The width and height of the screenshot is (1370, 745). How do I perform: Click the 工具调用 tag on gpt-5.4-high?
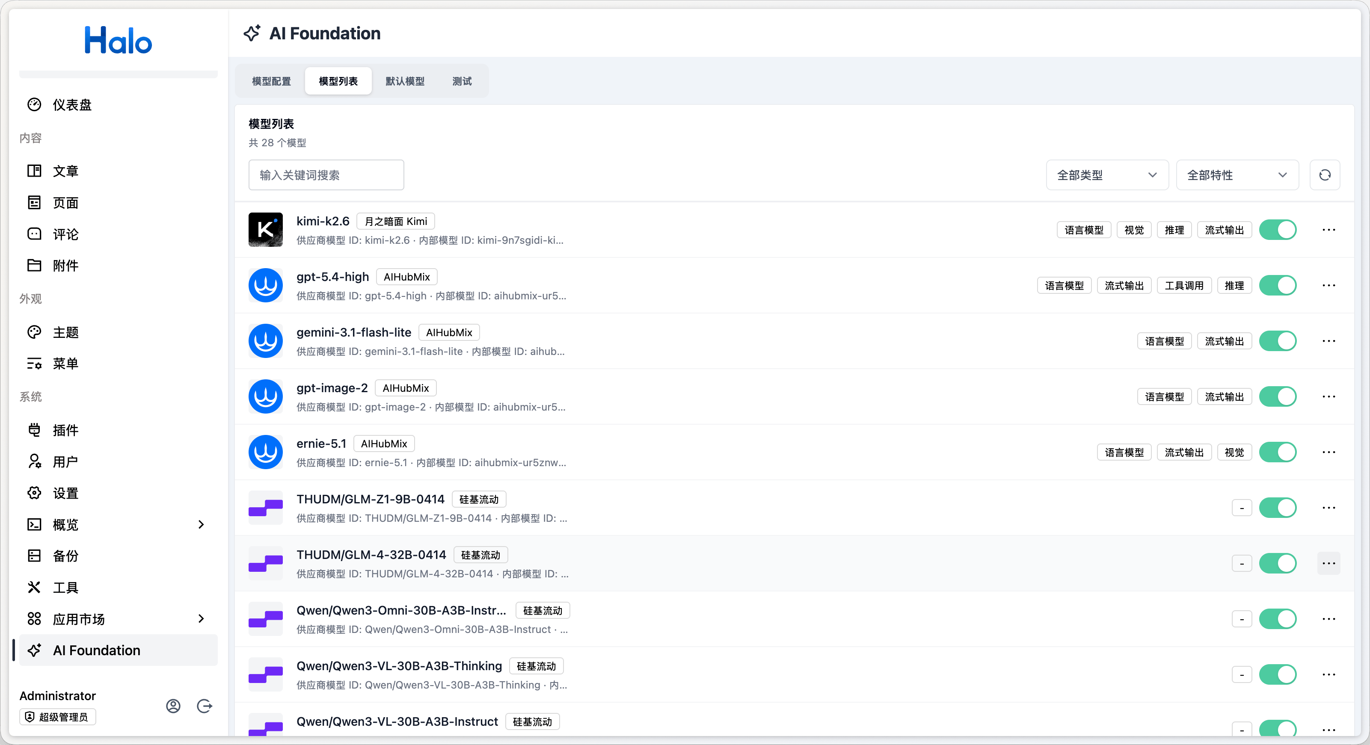pyautogui.click(x=1184, y=286)
